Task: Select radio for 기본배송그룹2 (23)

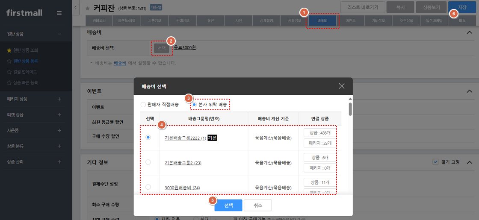Action: click(x=148, y=163)
